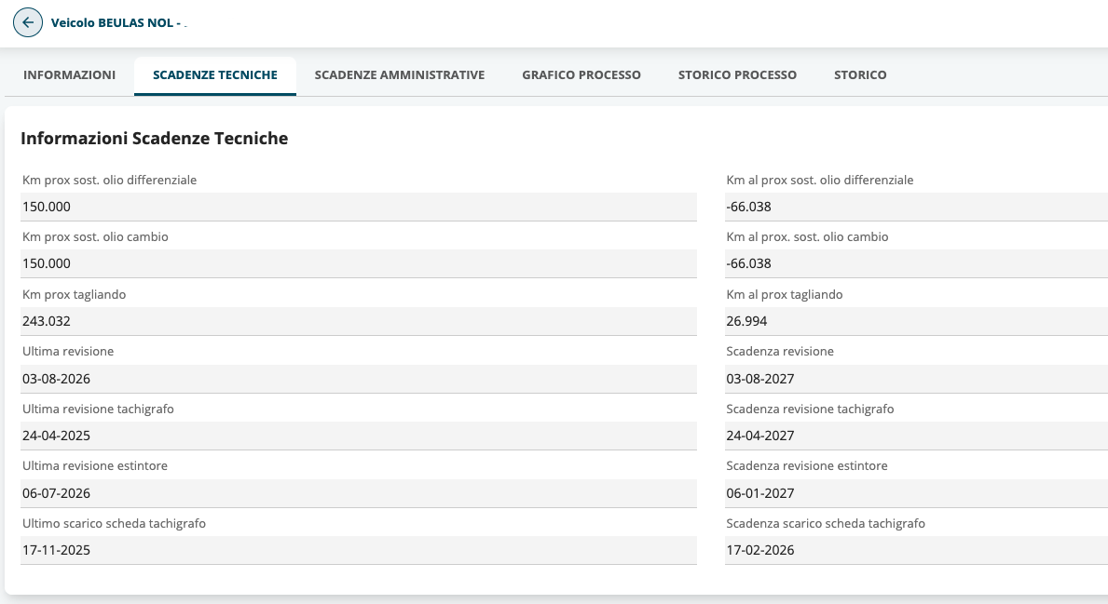Click Ultimo scarico scheda tachigrafo field 17-11-2025
Image resolution: width=1108 pixels, height=604 pixels.
coord(359,550)
